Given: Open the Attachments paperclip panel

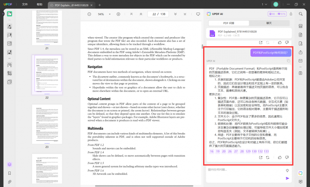Looking at the screenshot, I should click(x=9, y=182).
